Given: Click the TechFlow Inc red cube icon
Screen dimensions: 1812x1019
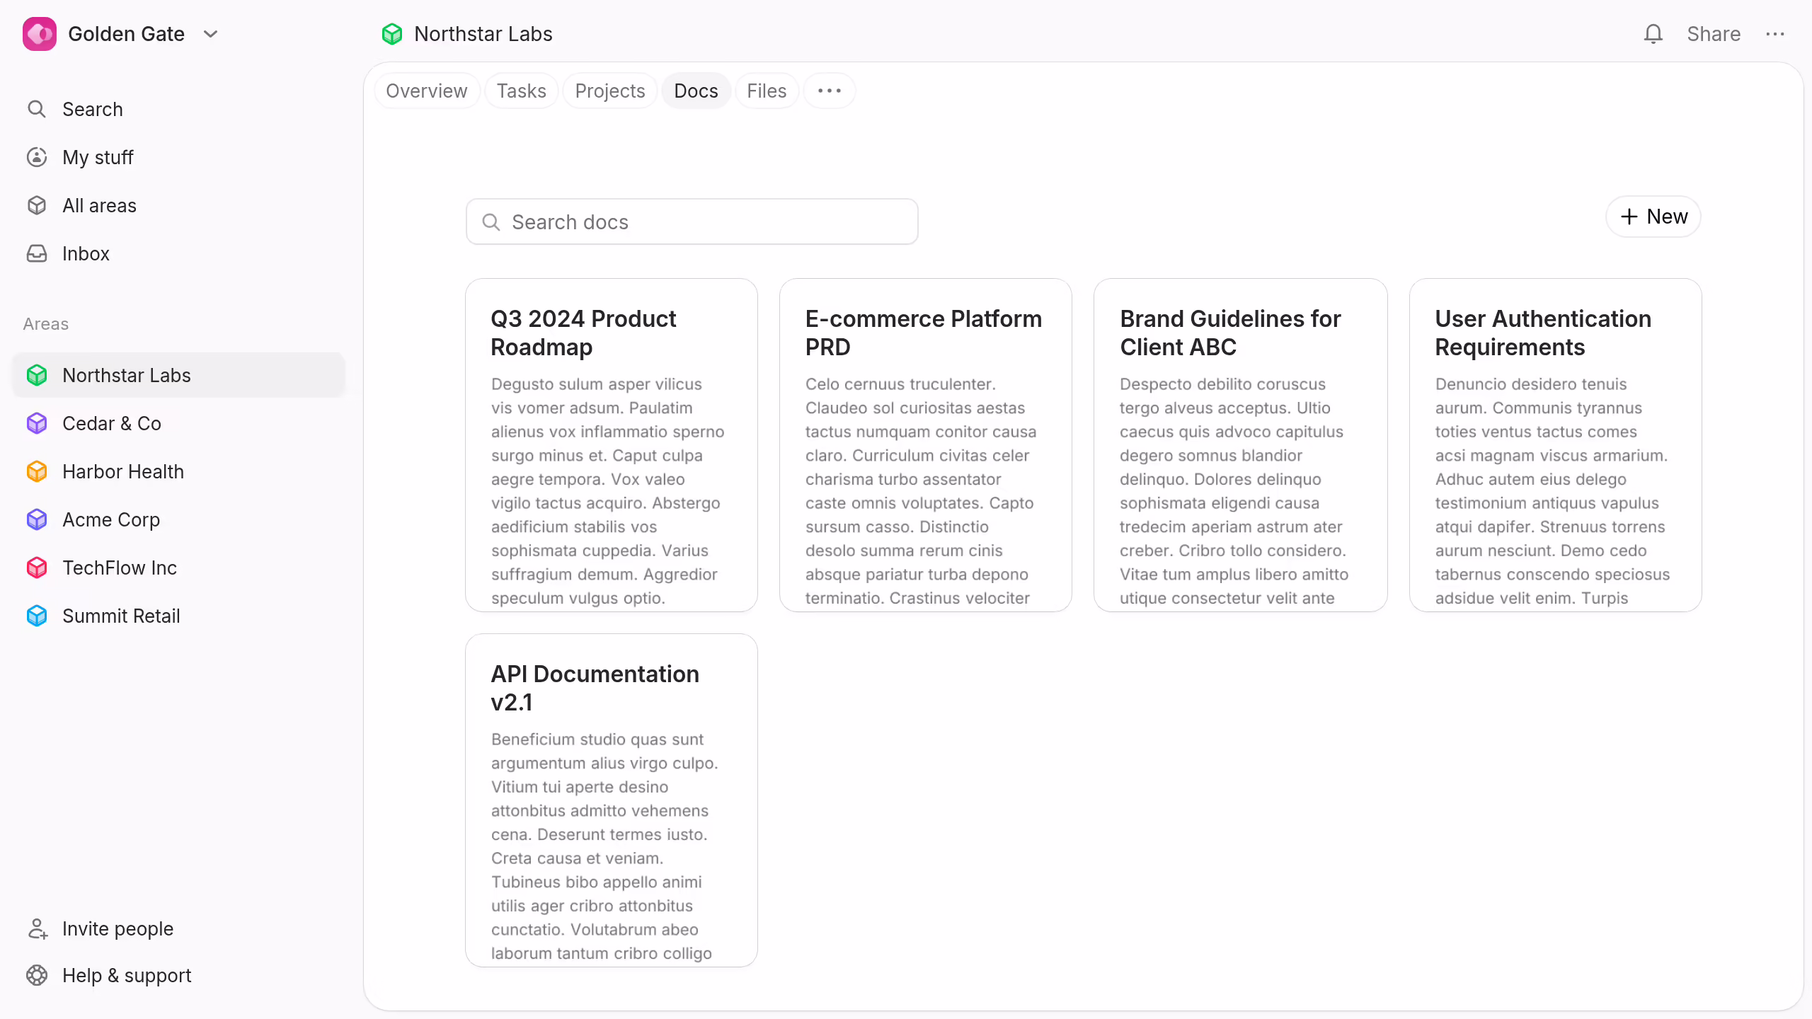Looking at the screenshot, I should (37, 568).
